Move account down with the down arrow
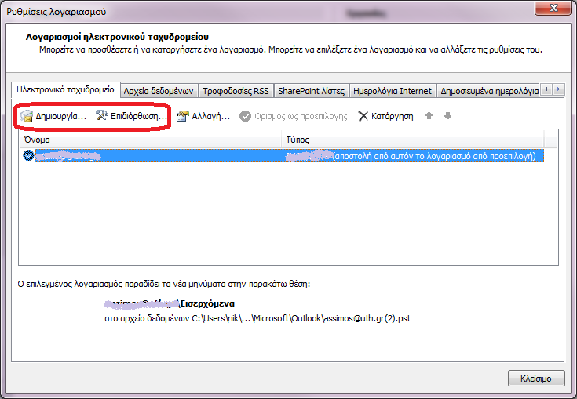This screenshot has width=577, height=399. pyautogui.click(x=447, y=116)
